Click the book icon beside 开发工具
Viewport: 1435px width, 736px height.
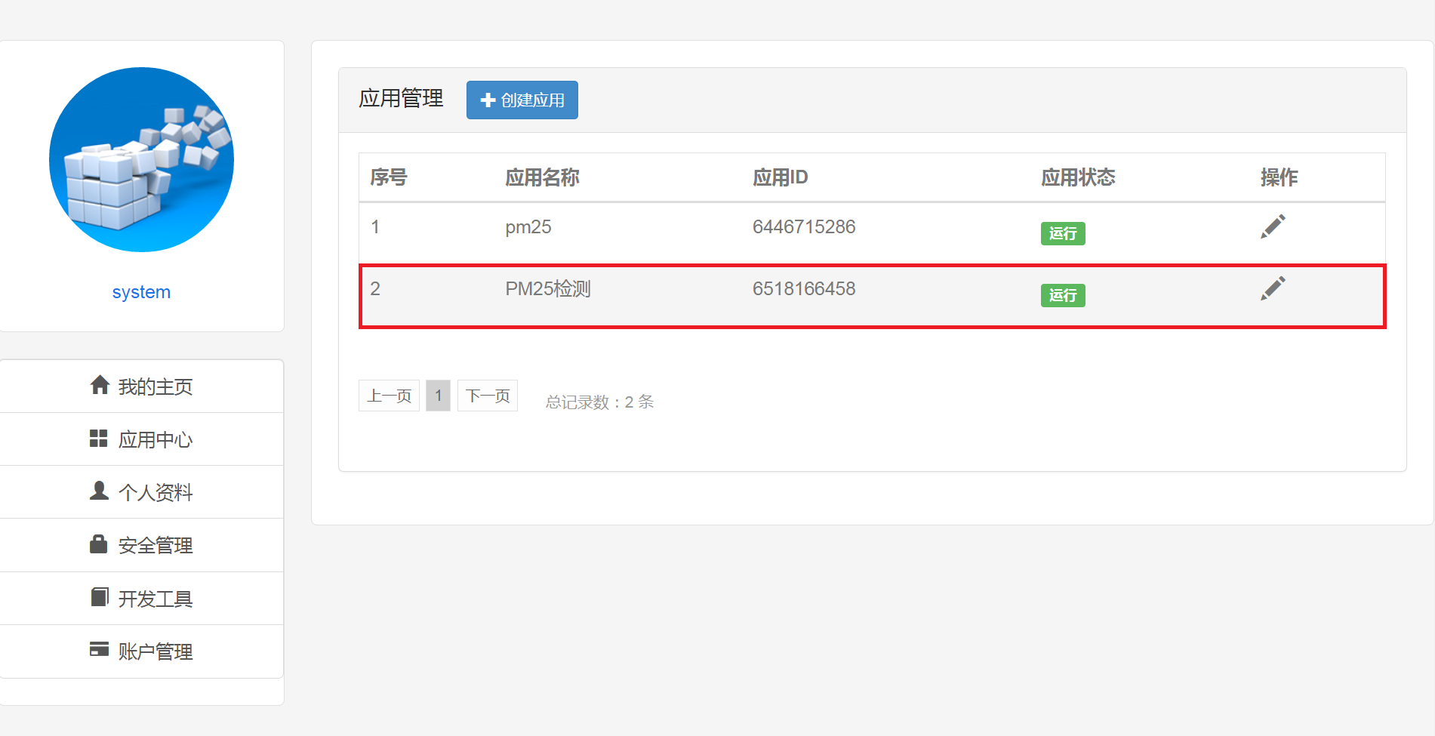click(x=99, y=597)
